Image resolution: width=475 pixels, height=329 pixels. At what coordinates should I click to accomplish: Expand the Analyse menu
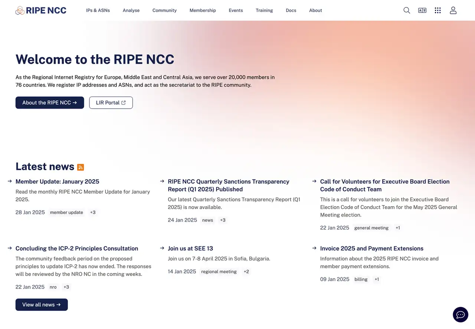point(131,10)
